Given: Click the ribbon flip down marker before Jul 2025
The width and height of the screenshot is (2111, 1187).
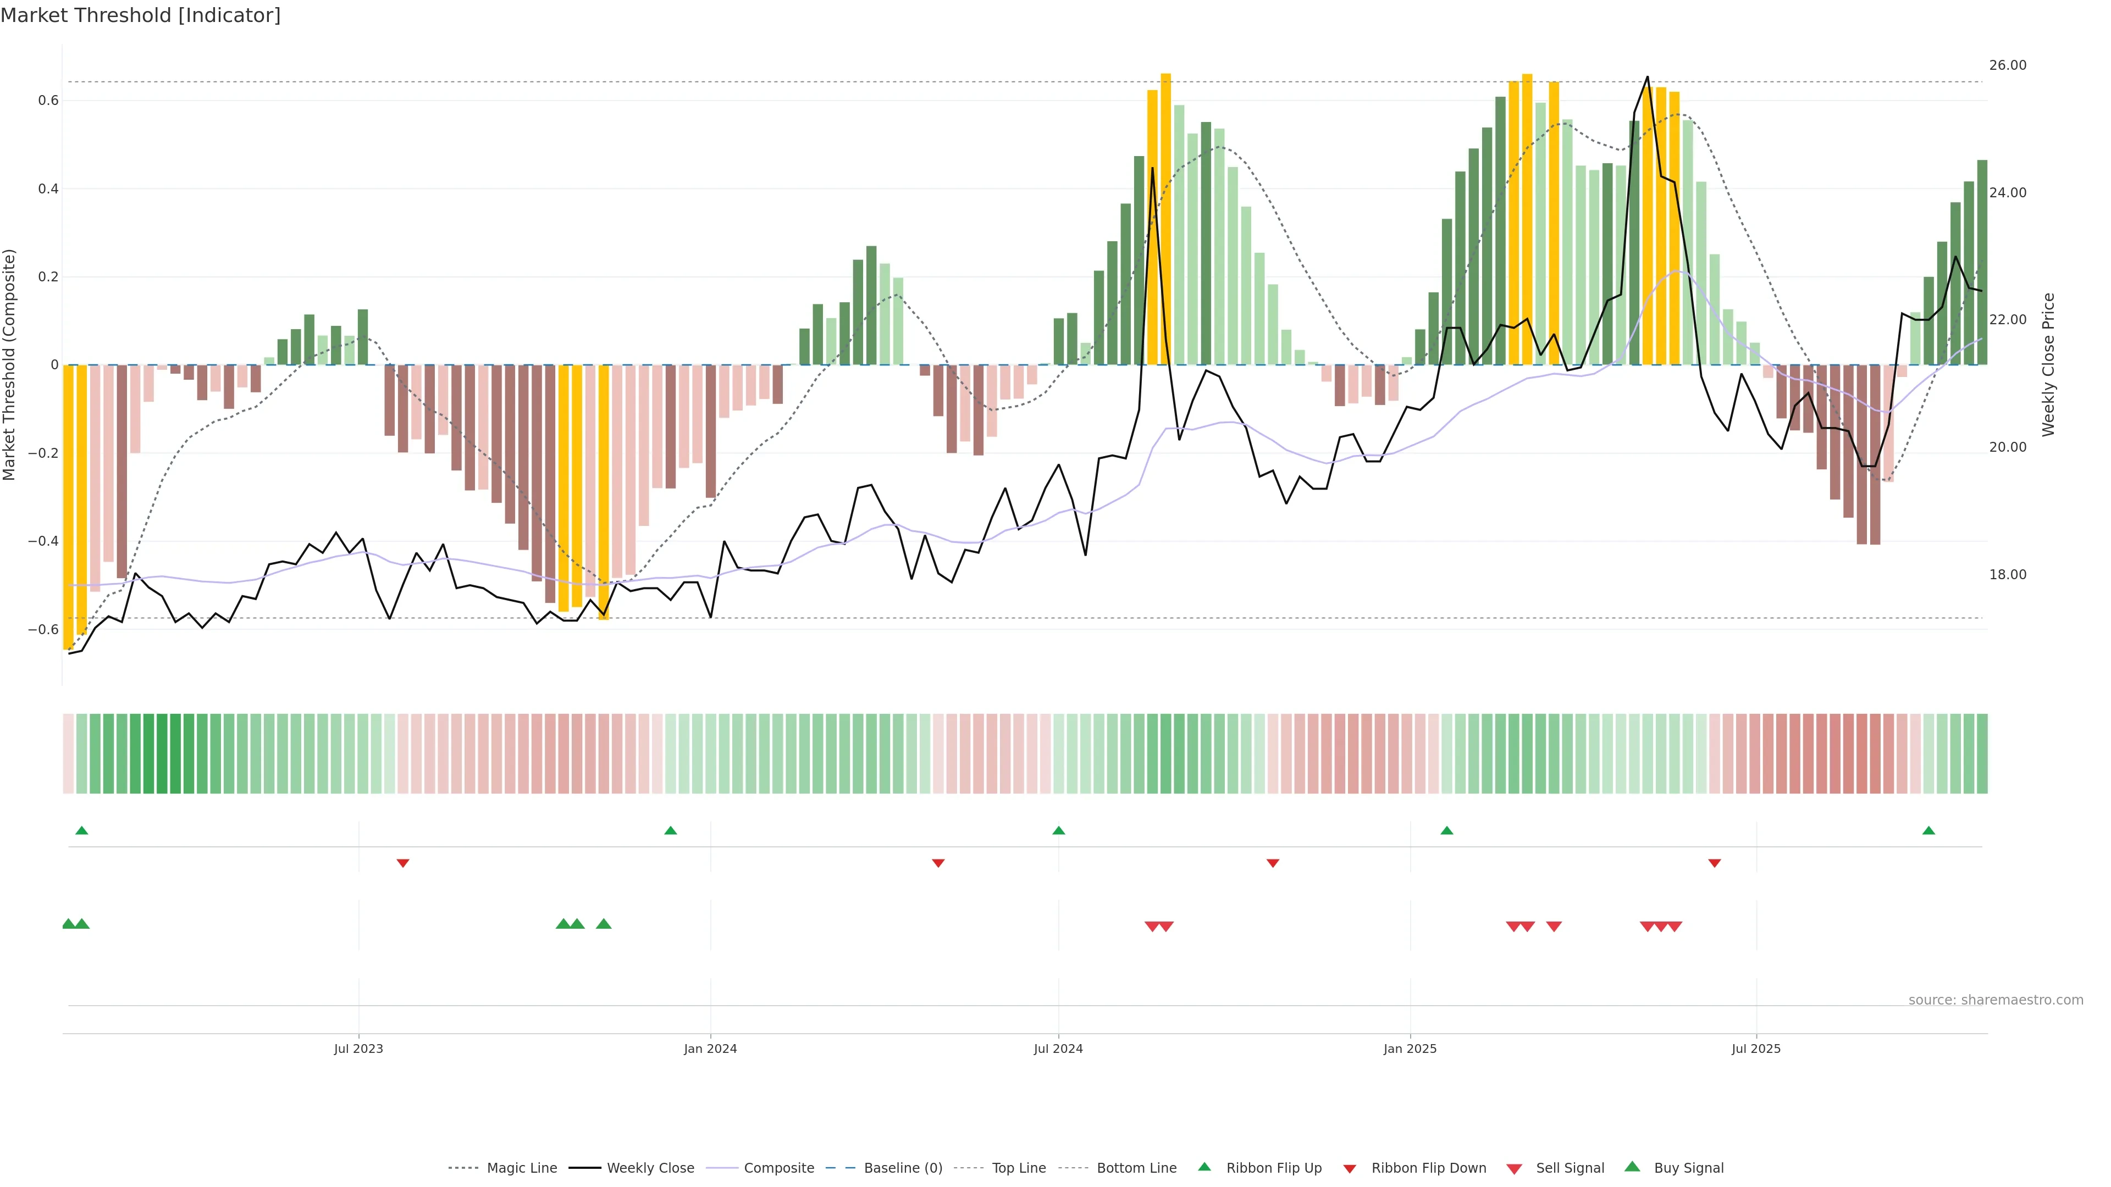Looking at the screenshot, I should 1715,863.
